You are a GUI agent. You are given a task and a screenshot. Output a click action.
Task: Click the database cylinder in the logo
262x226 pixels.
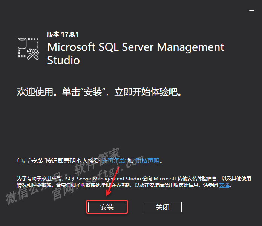(22, 43)
